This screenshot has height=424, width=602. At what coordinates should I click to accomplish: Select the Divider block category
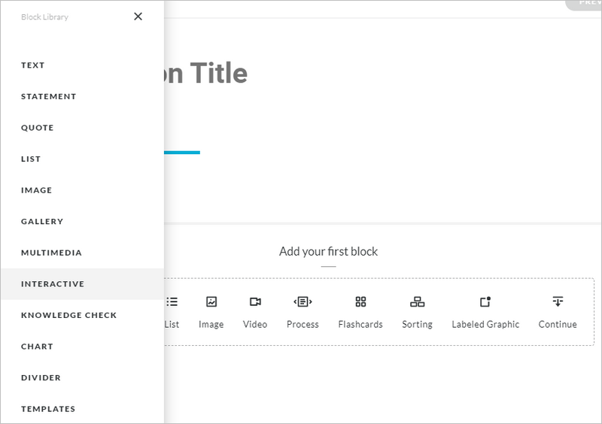click(x=41, y=378)
